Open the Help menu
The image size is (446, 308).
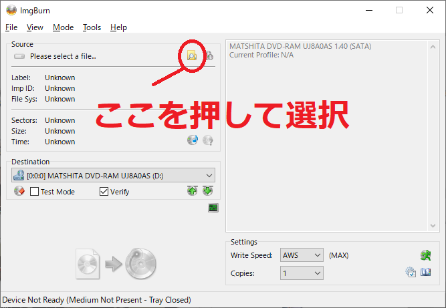(x=118, y=27)
